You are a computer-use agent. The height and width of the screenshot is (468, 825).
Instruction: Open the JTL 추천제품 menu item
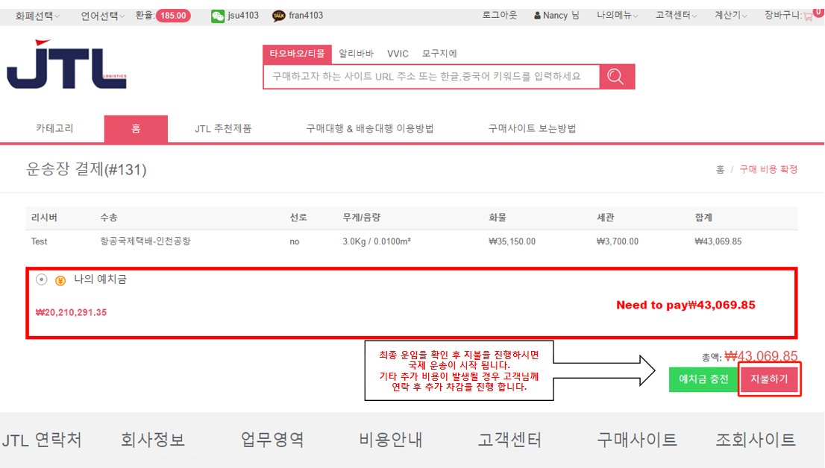pos(223,128)
